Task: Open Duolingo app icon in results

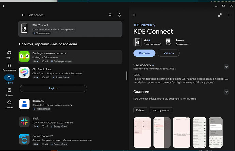Action: point(24,55)
